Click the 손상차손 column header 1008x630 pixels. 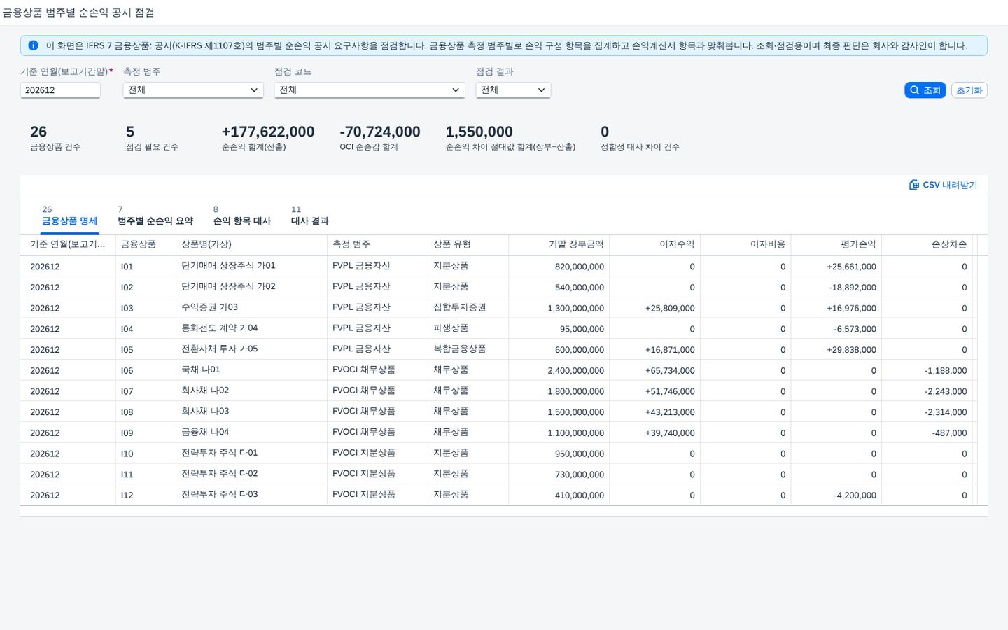click(927, 244)
